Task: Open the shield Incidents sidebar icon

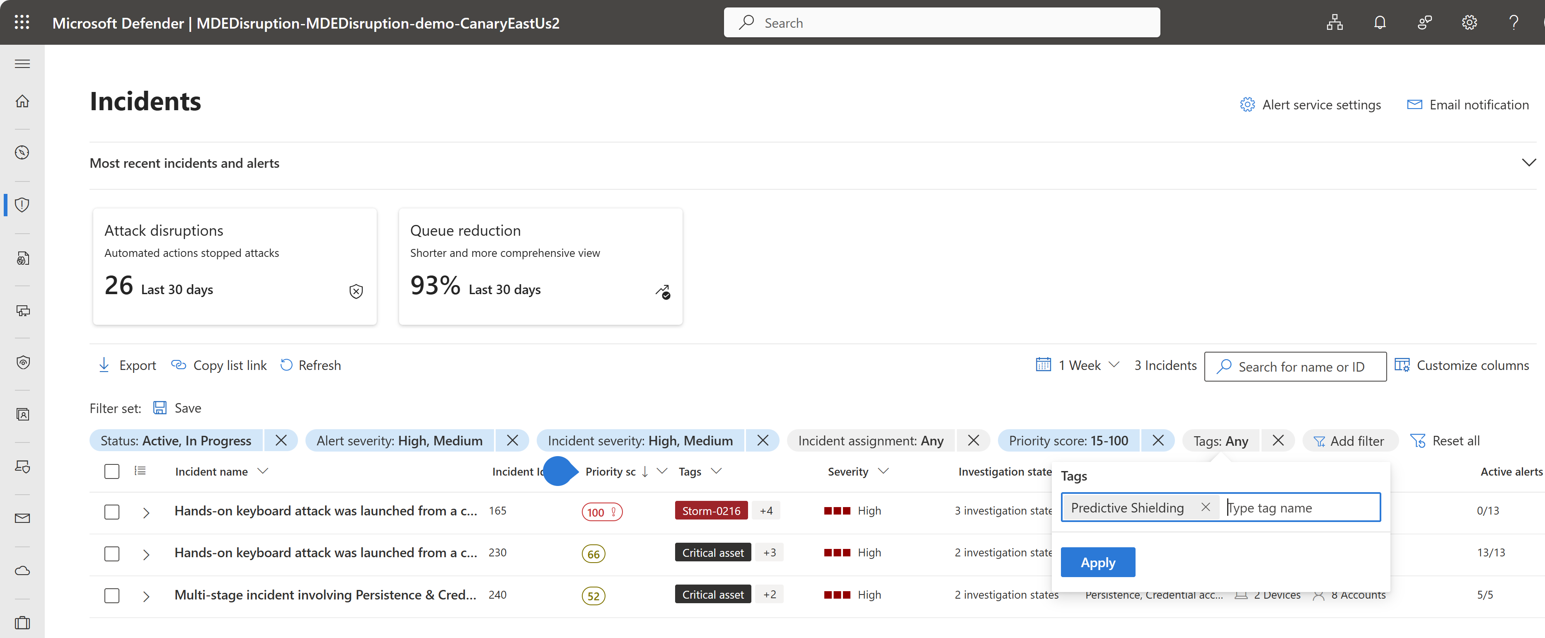Action: (22, 205)
